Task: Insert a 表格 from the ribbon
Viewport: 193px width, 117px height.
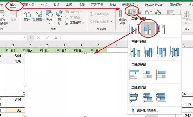Action: click(13, 16)
